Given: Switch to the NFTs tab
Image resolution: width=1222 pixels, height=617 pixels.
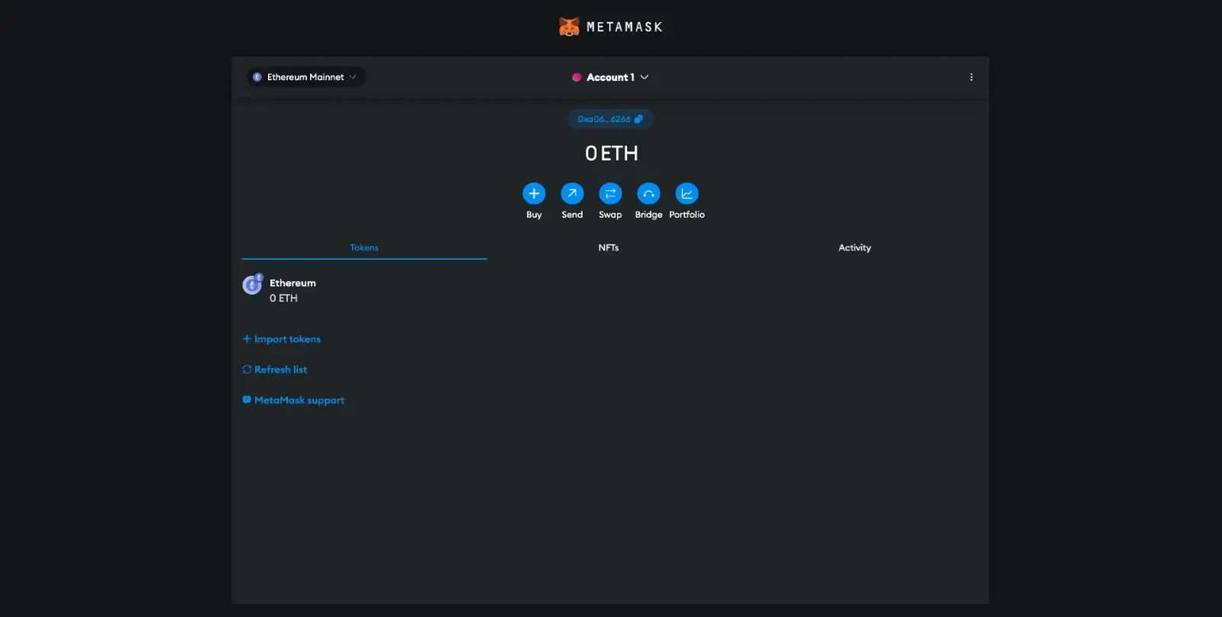Looking at the screenshot, I should pos(609,247).
